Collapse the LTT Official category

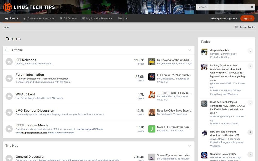tap(190, 50)
